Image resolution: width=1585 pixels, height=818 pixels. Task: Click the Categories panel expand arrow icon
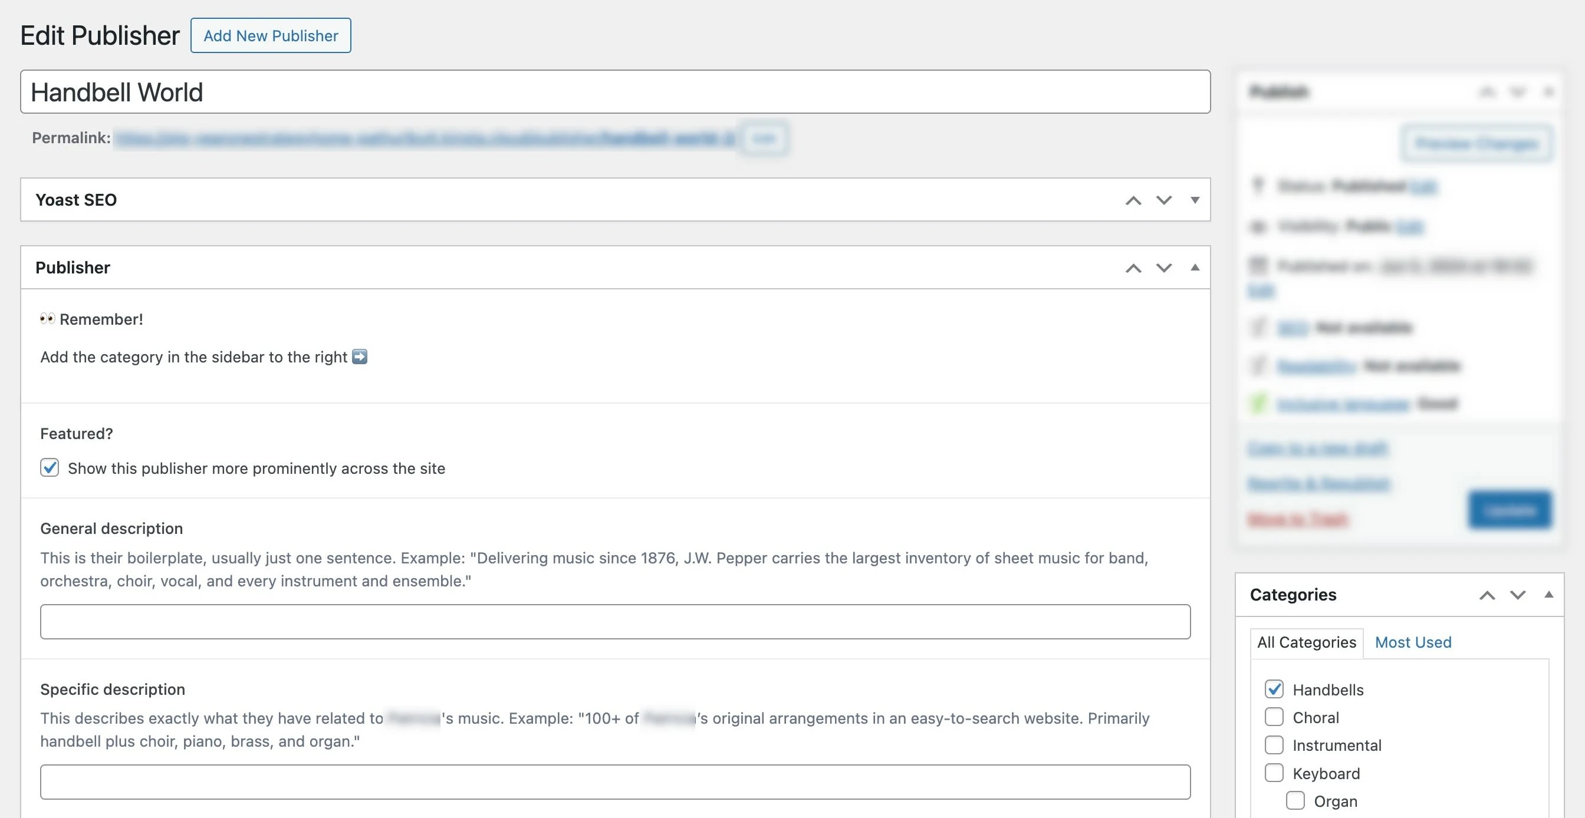coord(1547,593)
